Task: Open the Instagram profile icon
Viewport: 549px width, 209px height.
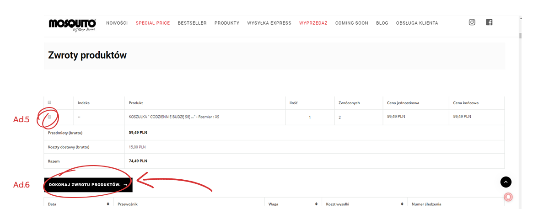Action: click(x=472, y=22)
